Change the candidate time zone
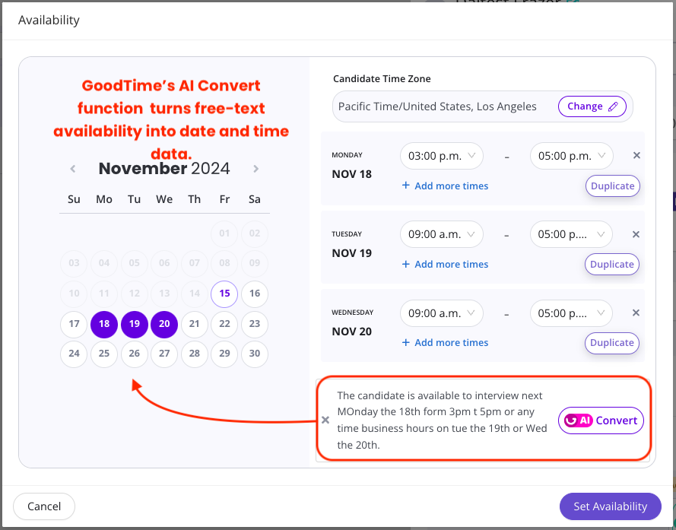The width and height of the screenshot is (676, 530). click(595, 106)
